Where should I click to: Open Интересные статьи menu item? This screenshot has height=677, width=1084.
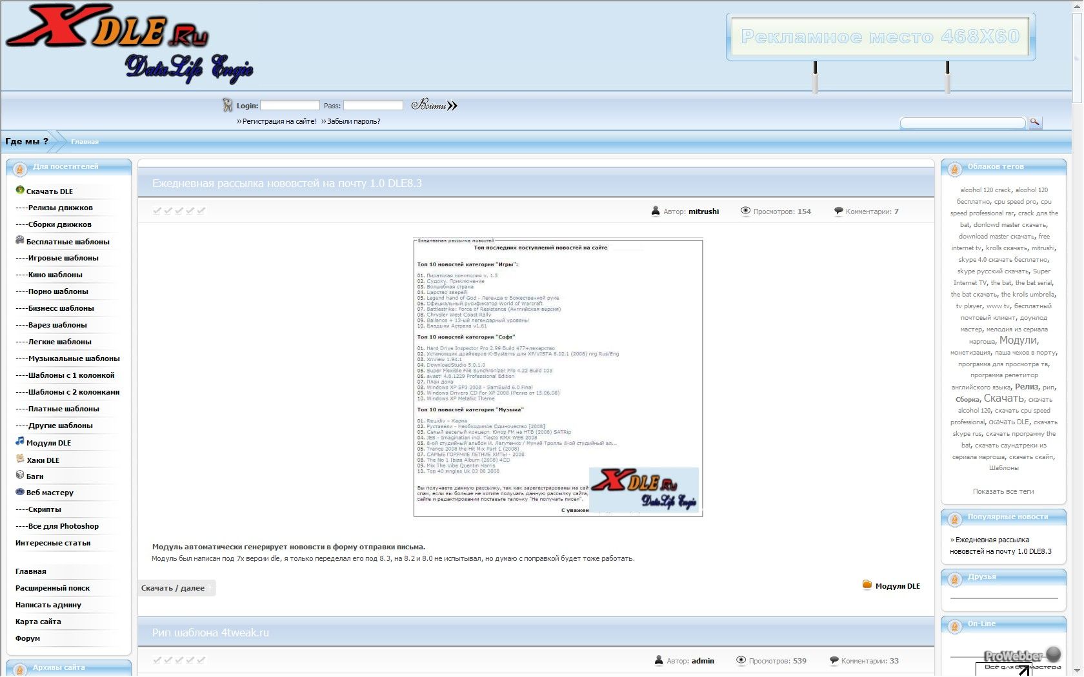[x=53, y=543]
